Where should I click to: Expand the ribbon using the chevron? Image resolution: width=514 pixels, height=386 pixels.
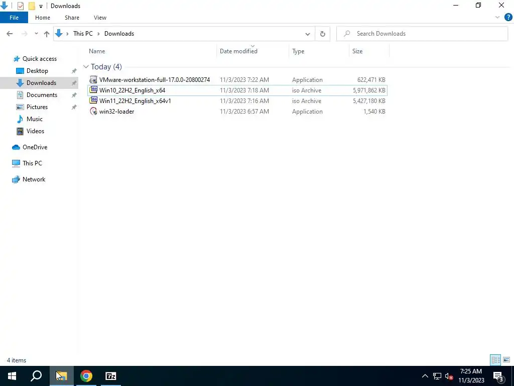pyautogui.click(x=497, y=18)
